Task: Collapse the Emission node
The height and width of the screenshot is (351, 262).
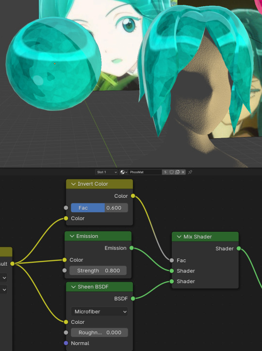Action: pos(72,236)
